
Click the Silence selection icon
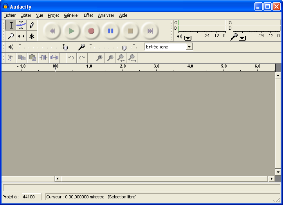54,58
